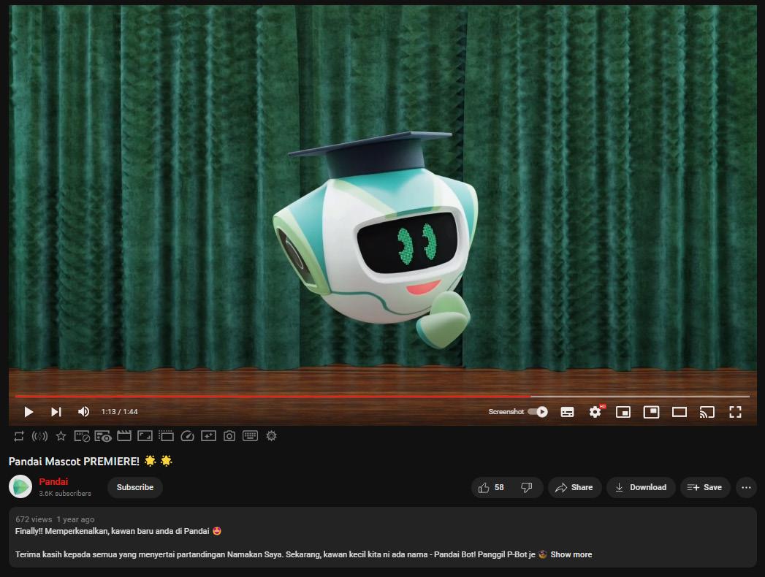765x577 pixels.
Task: Subscribe to the Pandai channel
Action: (135, 487)
